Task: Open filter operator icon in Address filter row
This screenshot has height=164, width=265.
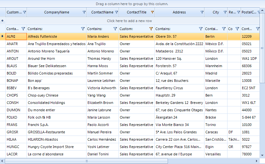Action: tap(201, 29)
